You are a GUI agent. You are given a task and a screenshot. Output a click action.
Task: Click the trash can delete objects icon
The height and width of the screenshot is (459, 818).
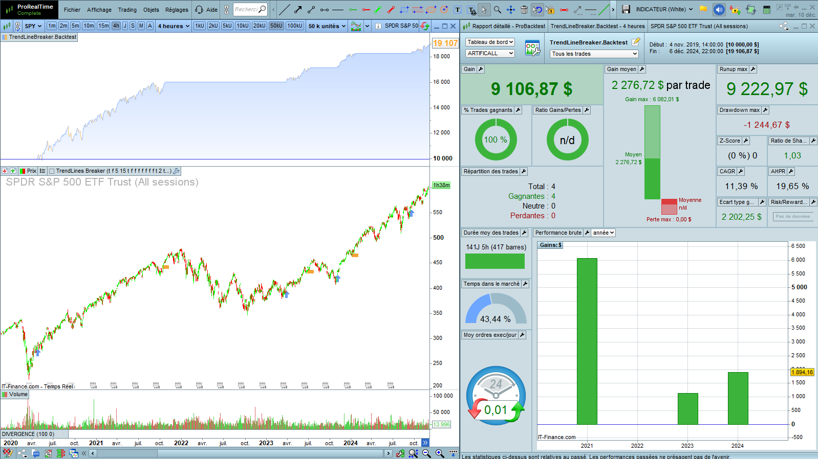coord(524,9)
